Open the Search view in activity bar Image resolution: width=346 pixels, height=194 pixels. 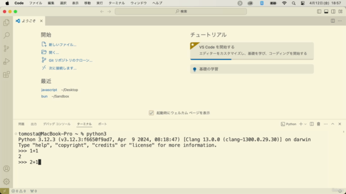[x=6, y=35]
